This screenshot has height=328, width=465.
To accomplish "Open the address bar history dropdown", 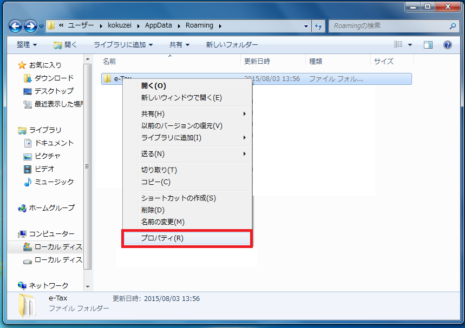I will pyautogui.click(x=306, y=26).
